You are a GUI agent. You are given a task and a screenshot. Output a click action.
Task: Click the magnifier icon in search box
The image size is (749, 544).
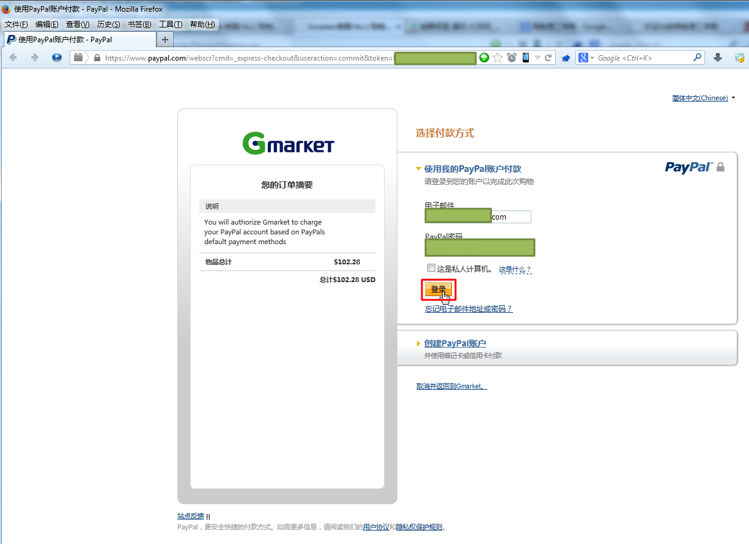tap(698, 58)
